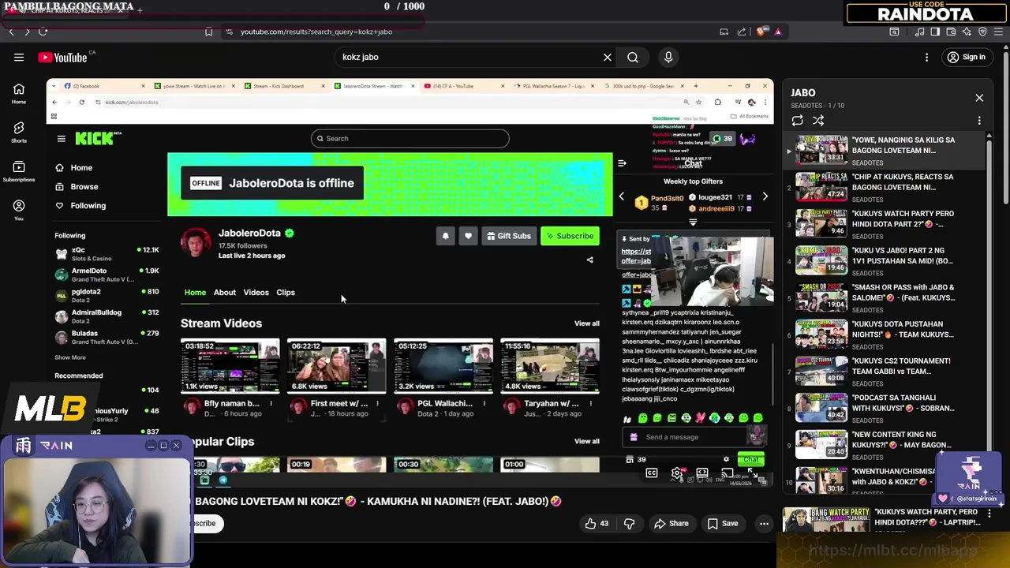1010x568 pixels.
Task: Toggle loop playlist
Action: [798, 121]
